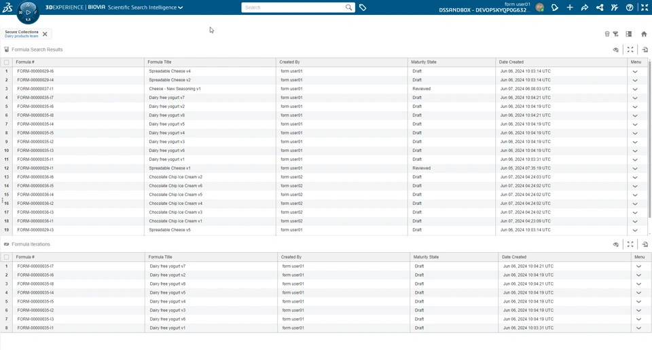Toggle column visibility in Formula Iterations

pyautogui.click(x=616, y=244)
